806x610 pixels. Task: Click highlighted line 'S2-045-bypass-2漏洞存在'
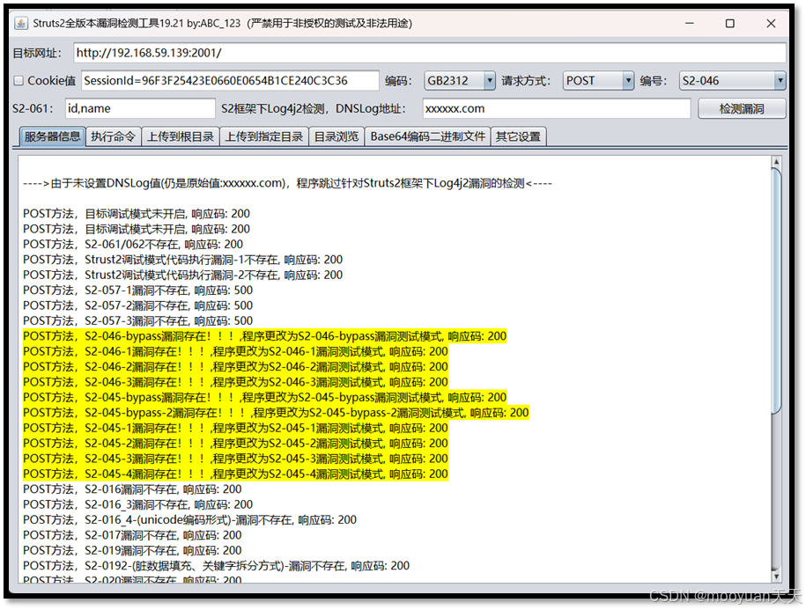(276, 413)
